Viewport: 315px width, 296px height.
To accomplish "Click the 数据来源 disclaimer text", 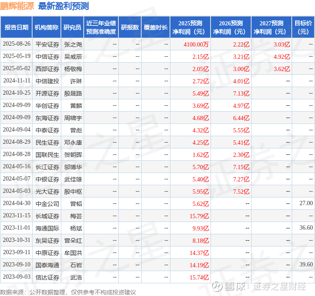I will point(68,292).
